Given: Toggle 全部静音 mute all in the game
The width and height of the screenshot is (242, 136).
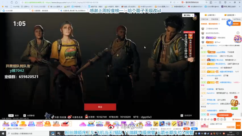Looking at the screenshot, I should point(29,115).
